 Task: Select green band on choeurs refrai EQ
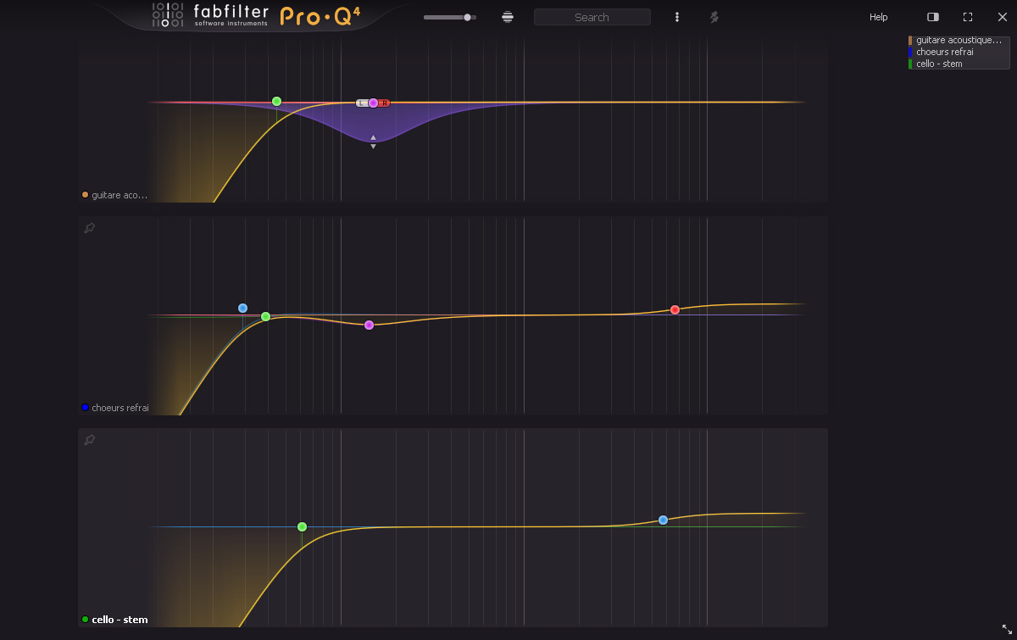click(x=265, y=316)
